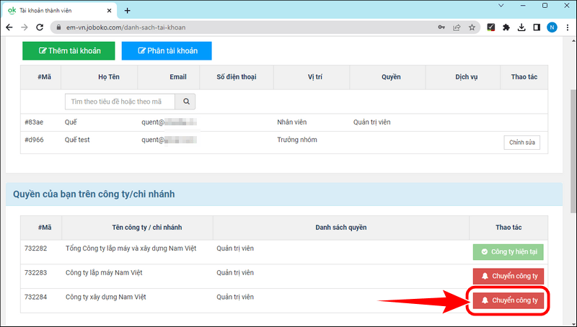Bookmark this page with the star icon
Image resolution: width=577 pixels, height=327 pixels.
[472, 27]
